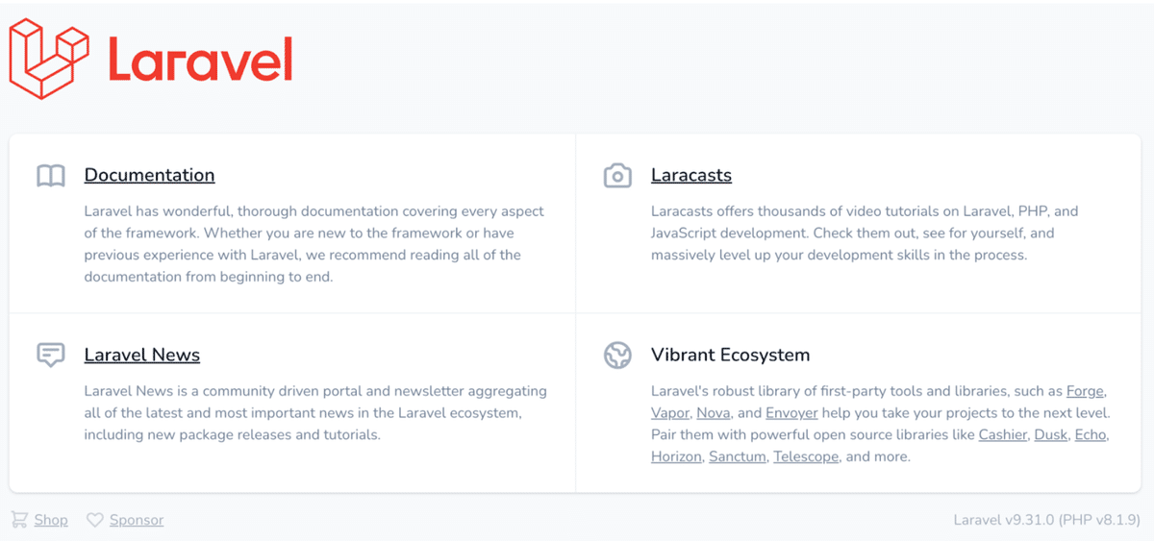This screenshot has height=541, width=1154.
Task: Open the Dusk link
Action: (1051, 435)
